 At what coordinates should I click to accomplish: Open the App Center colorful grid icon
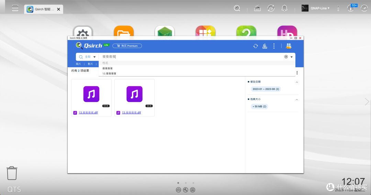tap(205, 31)
